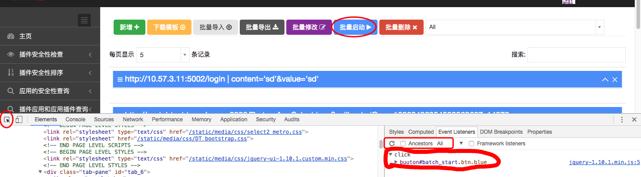Open the DevTools three-dot menu
The image size is (641, 177).
tap(622, 119)
